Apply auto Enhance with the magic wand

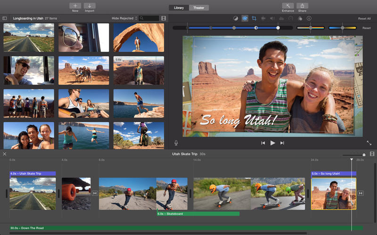[x=288, y=6]
